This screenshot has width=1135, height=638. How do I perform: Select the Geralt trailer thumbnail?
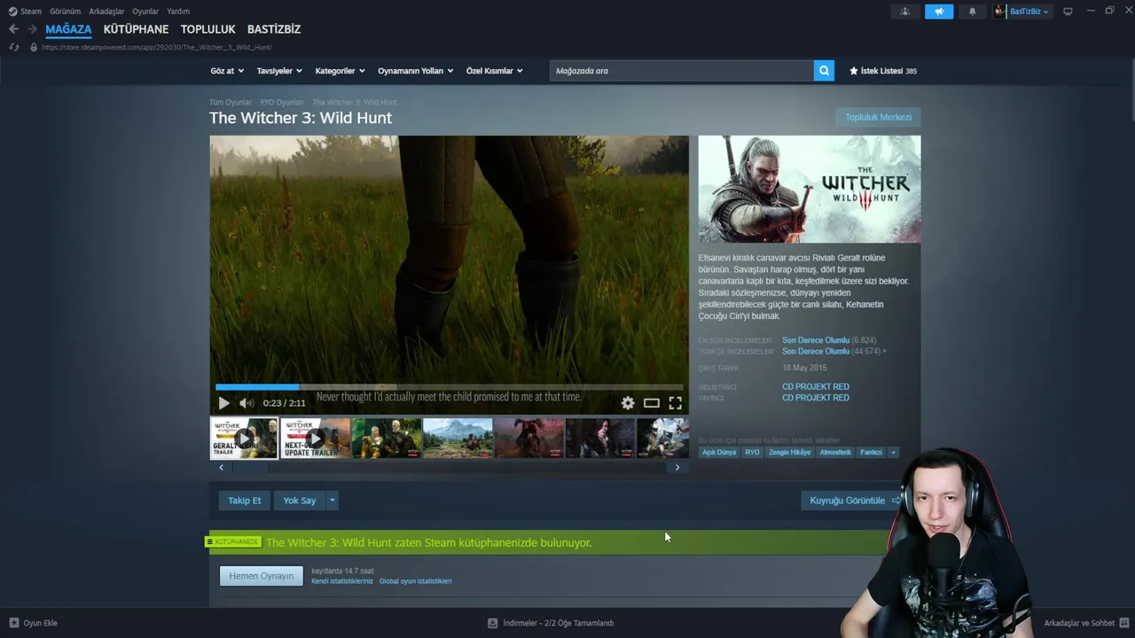click(244, 438)
